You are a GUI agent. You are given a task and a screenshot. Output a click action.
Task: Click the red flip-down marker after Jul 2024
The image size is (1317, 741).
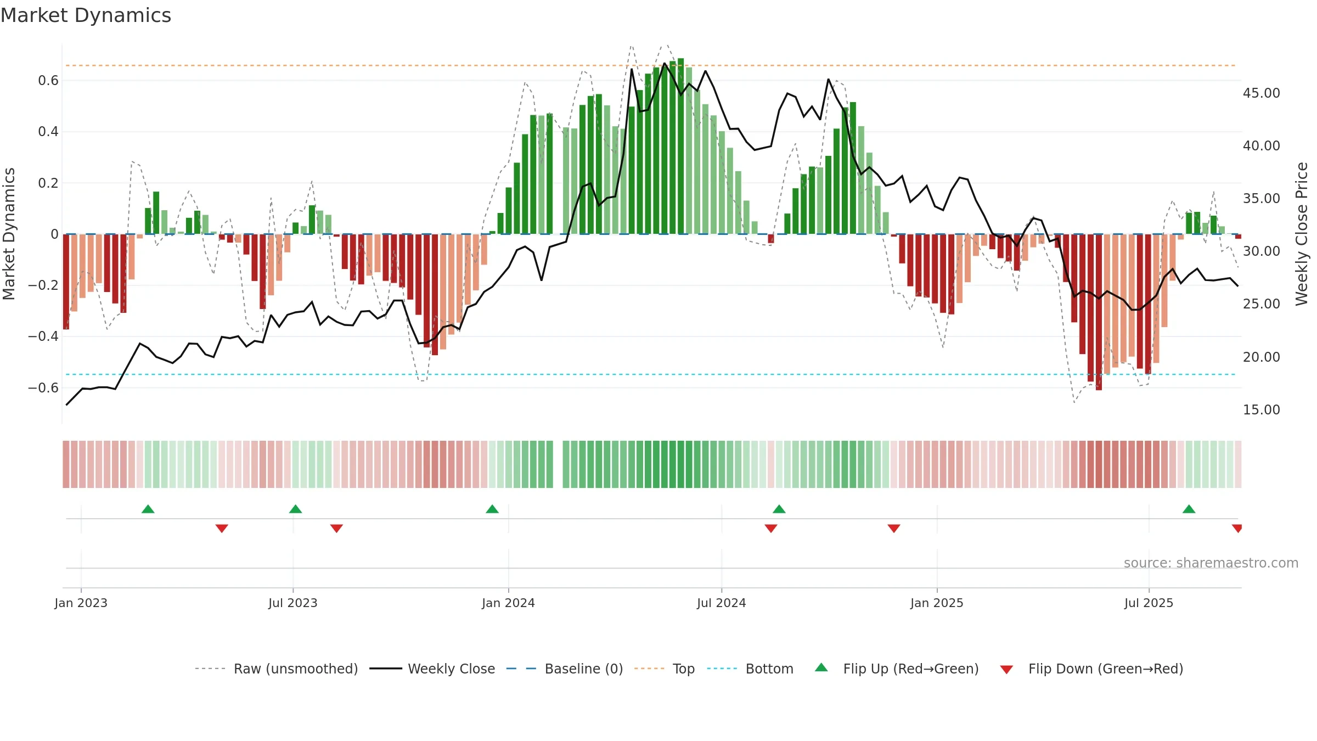(x=771, y=529)
